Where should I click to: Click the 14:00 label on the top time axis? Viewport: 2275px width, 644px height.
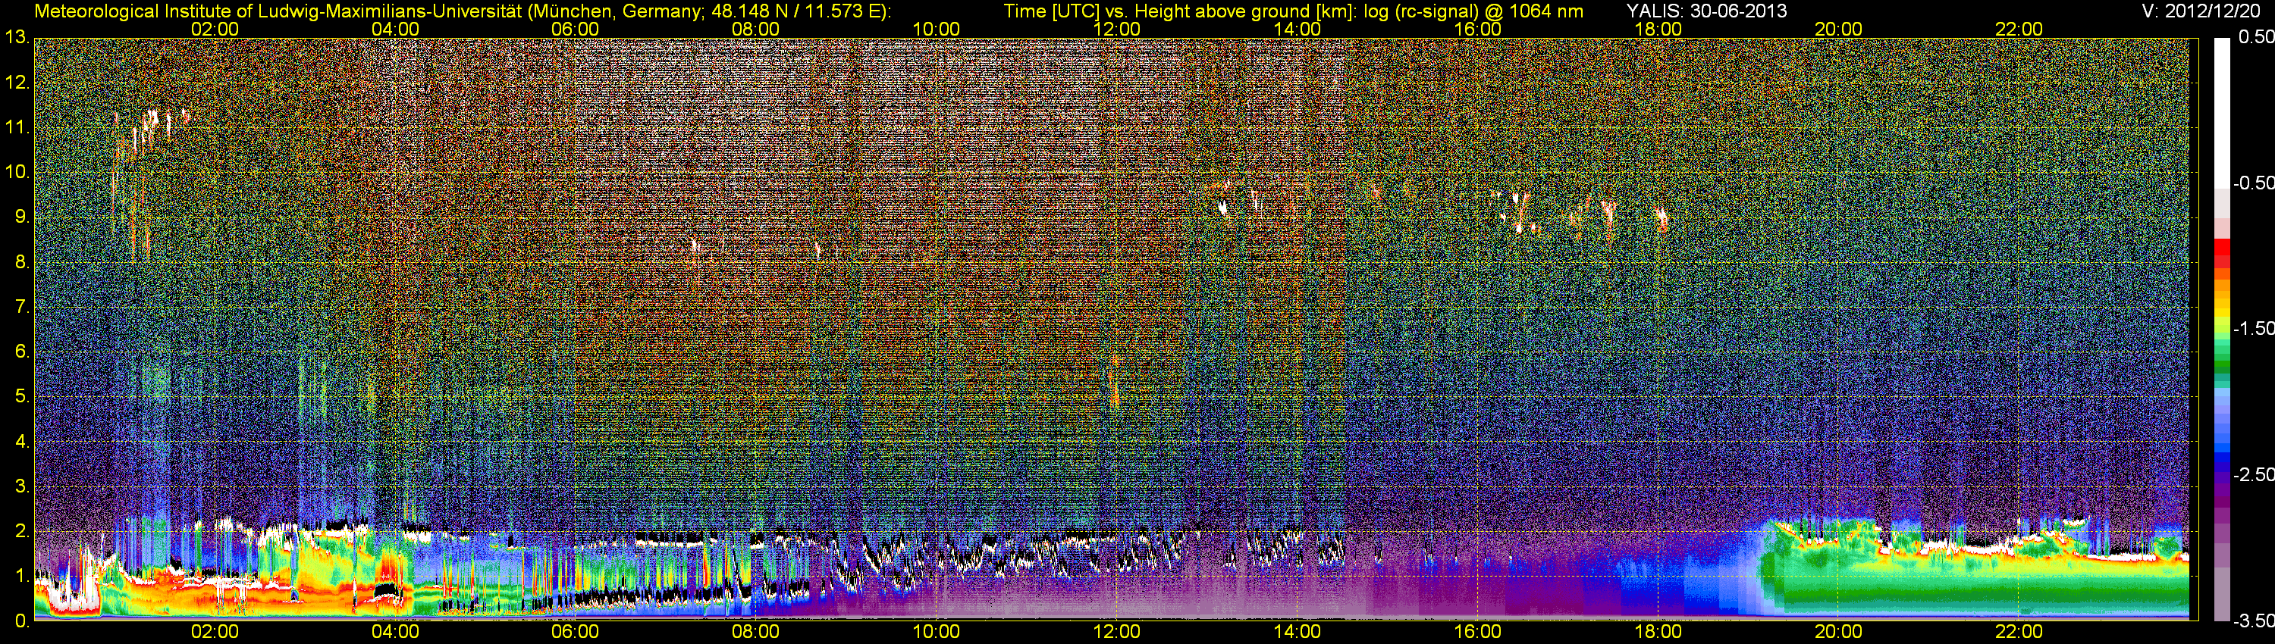pyautogui.click(x=1298, y=29)
